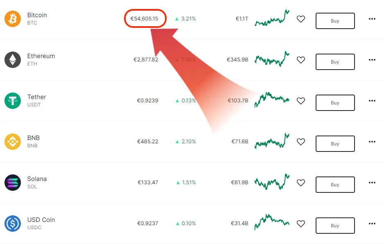384x244 pixels.
Task: Buy BNB using its Buy button
Action: tap(335, 144)
